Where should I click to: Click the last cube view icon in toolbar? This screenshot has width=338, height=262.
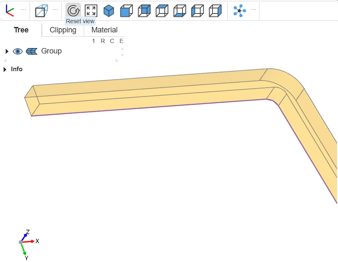tap(215, 11)
